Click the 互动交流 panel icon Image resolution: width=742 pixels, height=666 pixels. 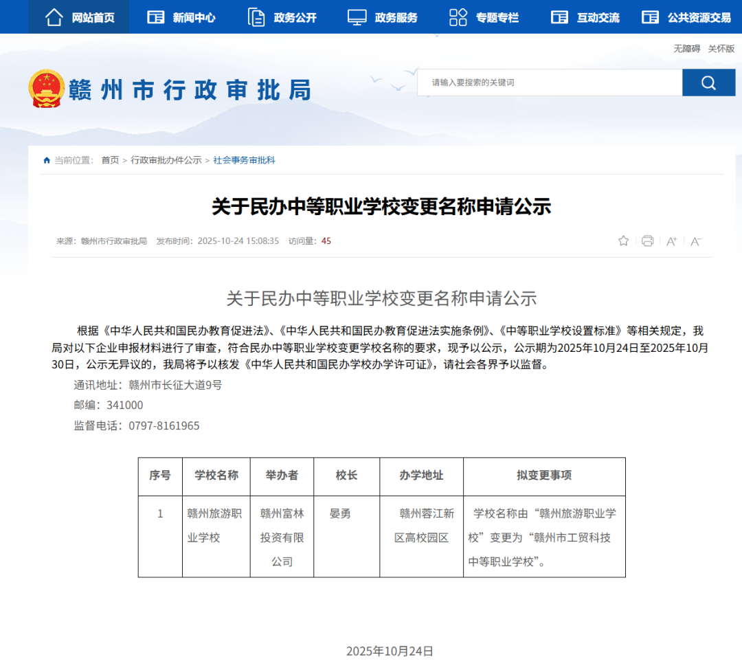[559, 17]
